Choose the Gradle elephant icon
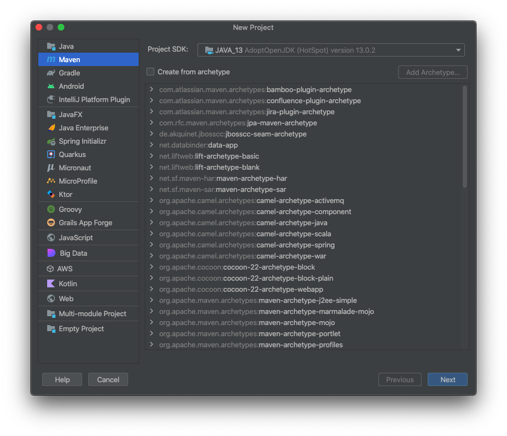The height and width of the screenshot is (436, 507). (x=51, y=73)
